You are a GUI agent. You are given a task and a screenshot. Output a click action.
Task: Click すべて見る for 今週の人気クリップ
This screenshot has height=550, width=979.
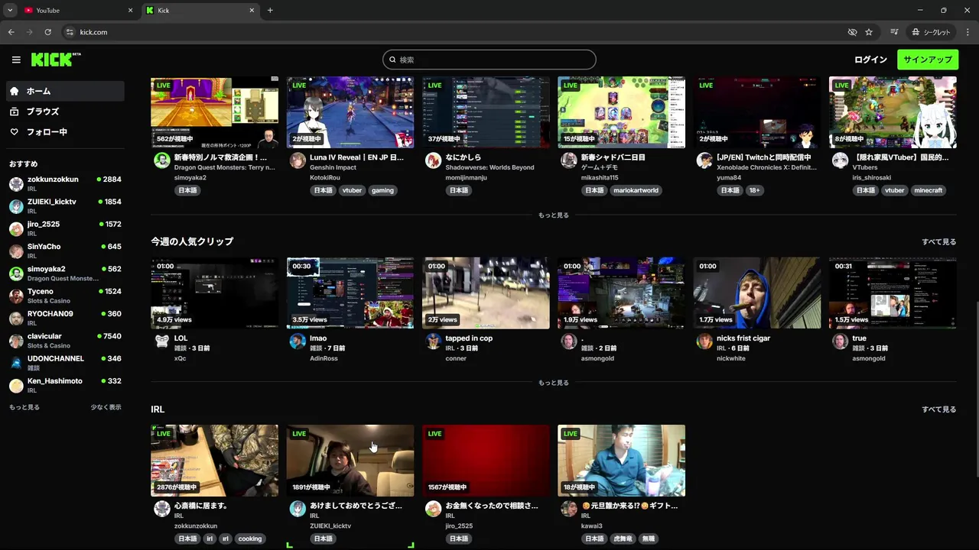click(938, 242)
